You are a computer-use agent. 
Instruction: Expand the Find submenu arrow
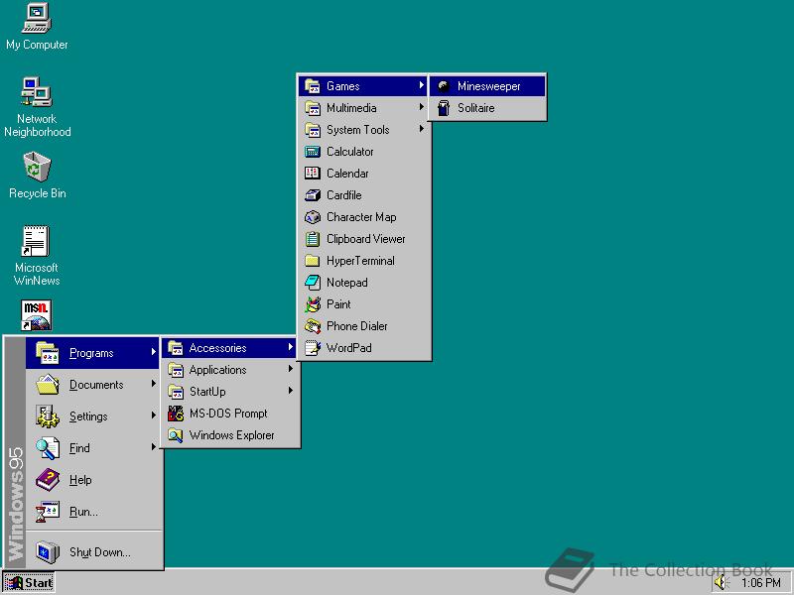coord(154,447)
